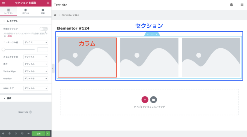Switch to the 詳細 tab
The height and width of the screenshot is (137, 247).
click(x=43, y=11)
